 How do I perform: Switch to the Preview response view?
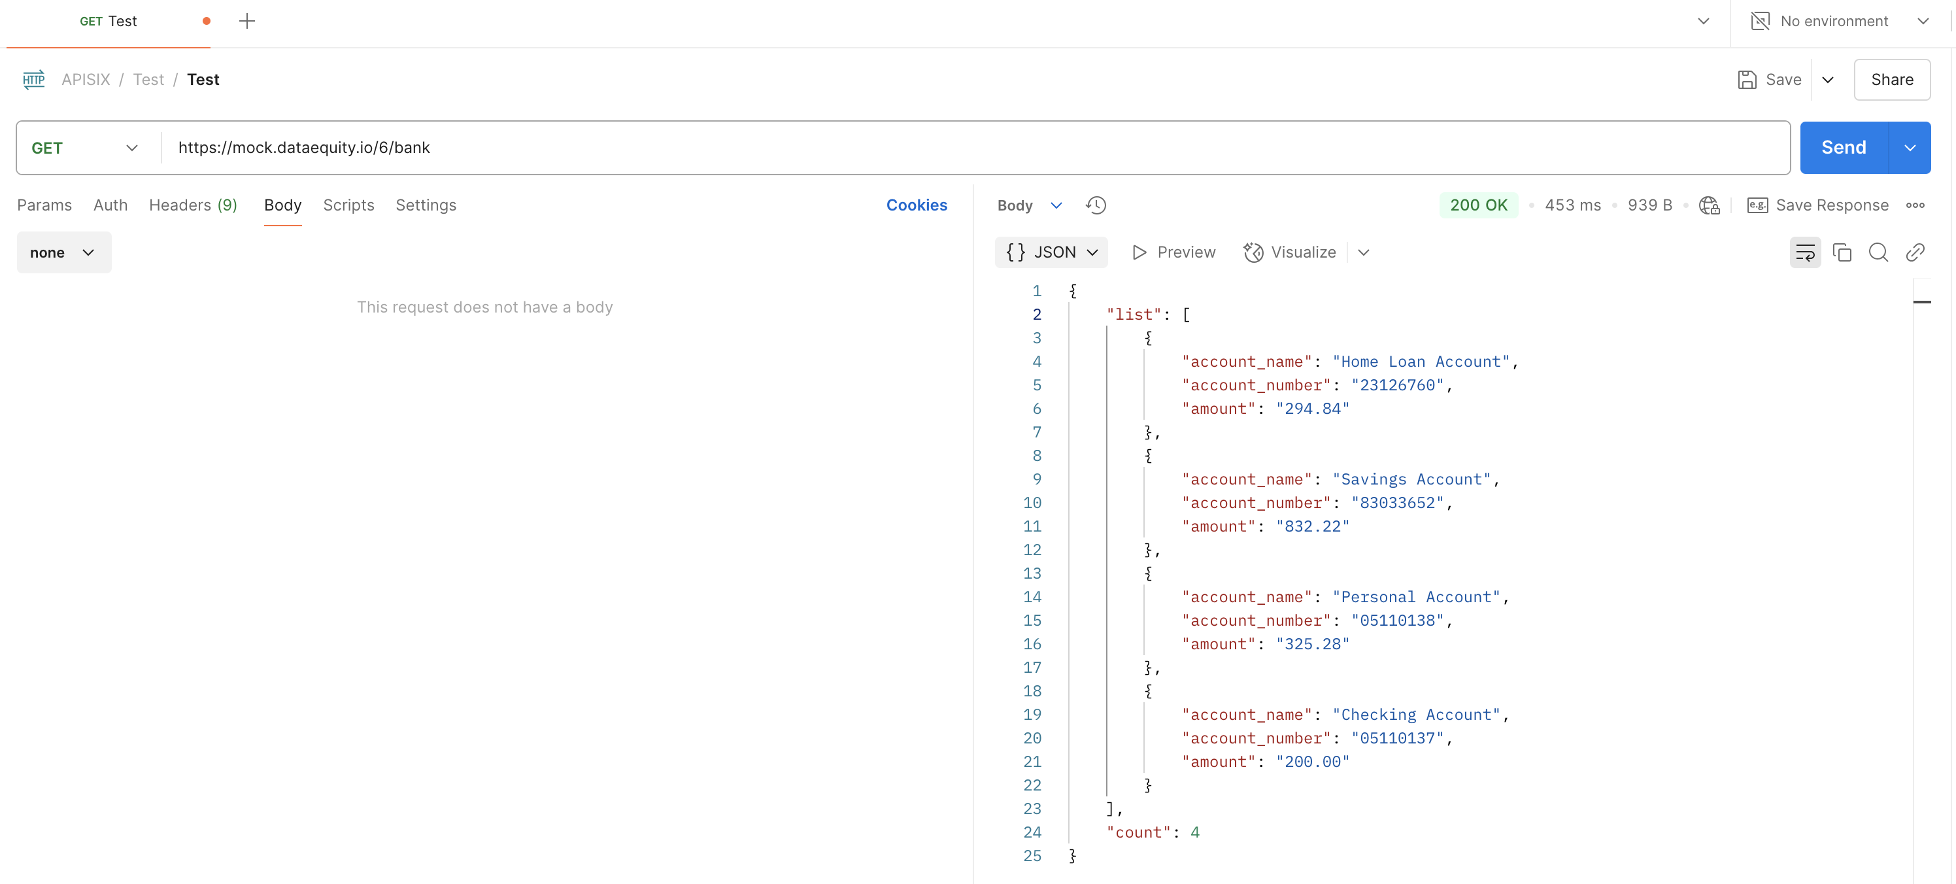click(1173, 252)
